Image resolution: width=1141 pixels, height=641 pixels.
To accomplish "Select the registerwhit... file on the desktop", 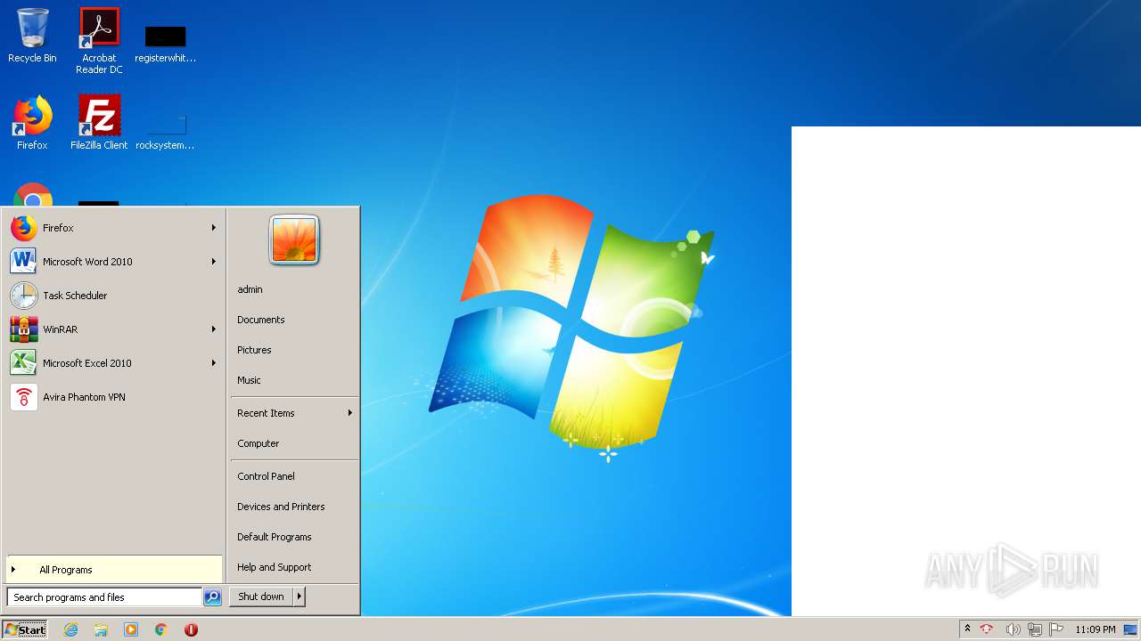I will tap(165, 45).
